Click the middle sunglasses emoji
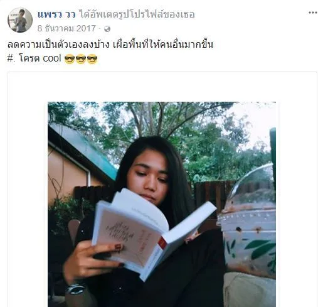Screen dimensions: 318x307 pyautogui.click(x=81, y=58)
